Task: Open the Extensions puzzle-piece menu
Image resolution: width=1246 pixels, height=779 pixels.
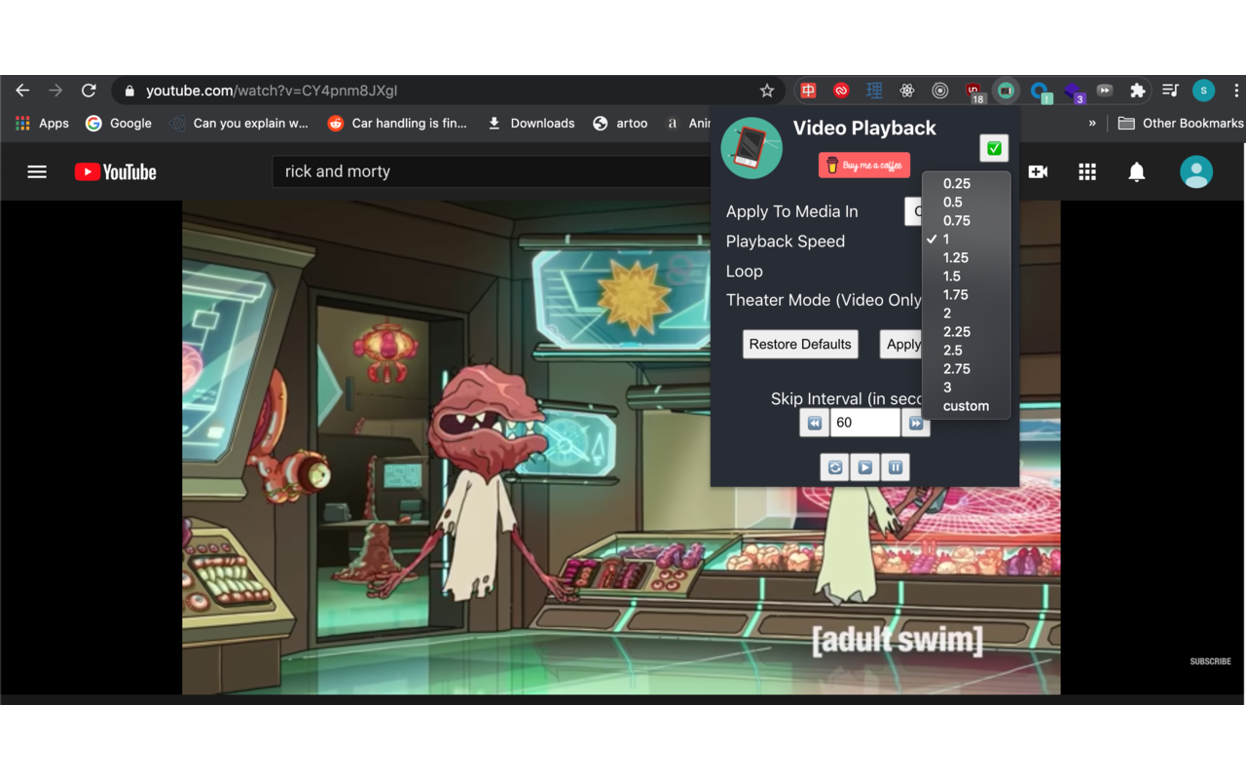Action: coord(1137,91)
